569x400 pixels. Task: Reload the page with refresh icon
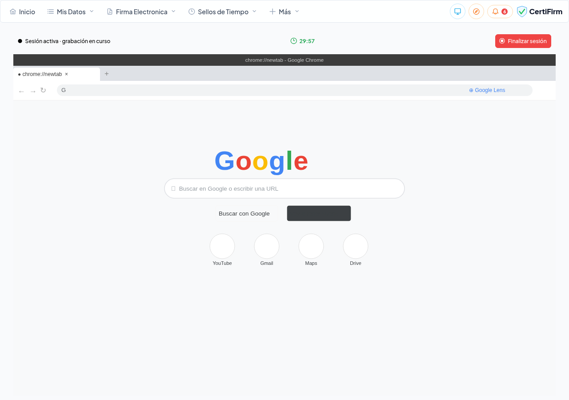coord(43,90)
